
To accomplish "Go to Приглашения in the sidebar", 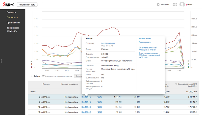I will tap(13, 22).
